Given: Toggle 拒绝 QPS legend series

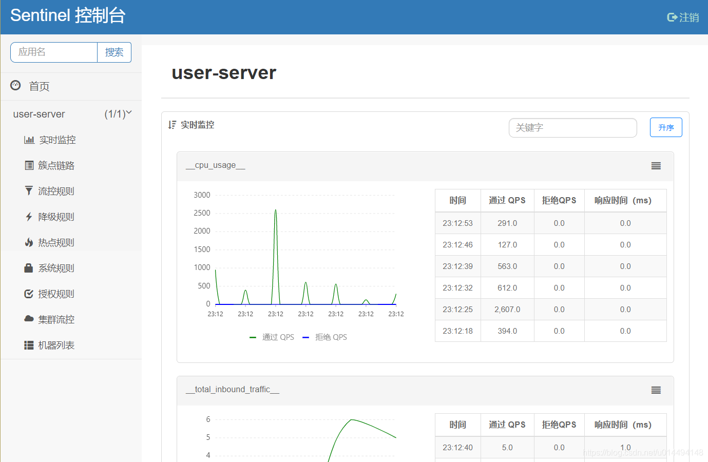Looking at the screenshot, I should [x=325, y=337].
